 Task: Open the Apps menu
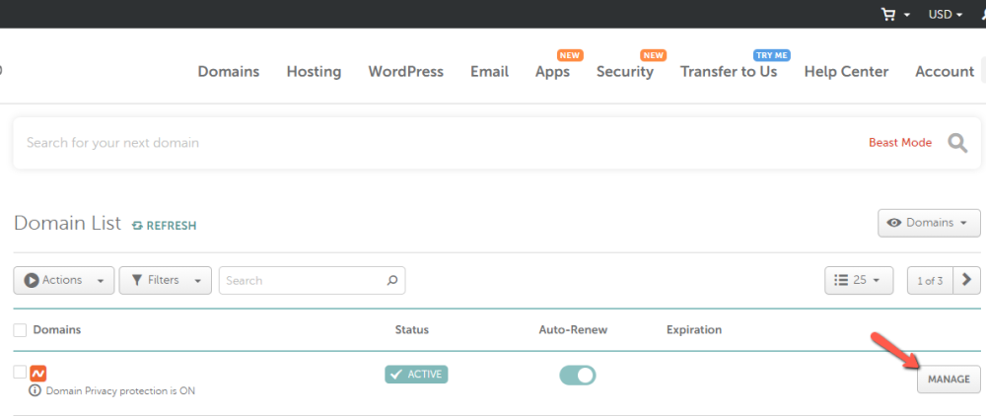tap(553, 72)
